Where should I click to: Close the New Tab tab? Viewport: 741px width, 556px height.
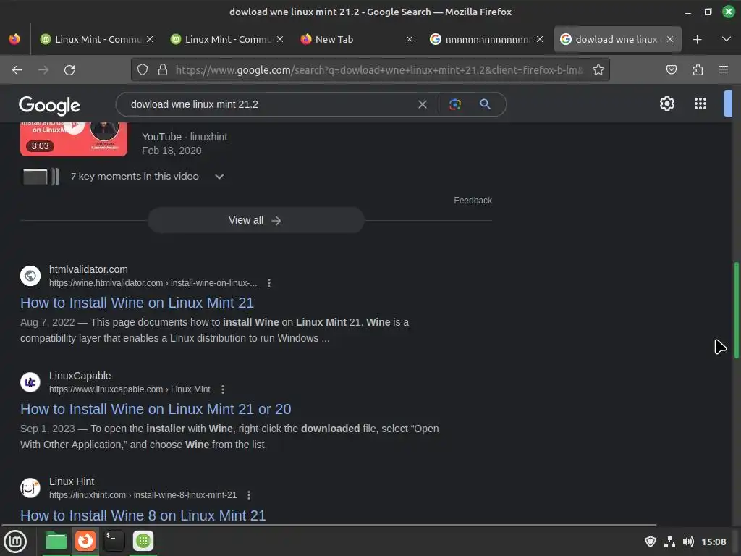click(x=410, y=39)
